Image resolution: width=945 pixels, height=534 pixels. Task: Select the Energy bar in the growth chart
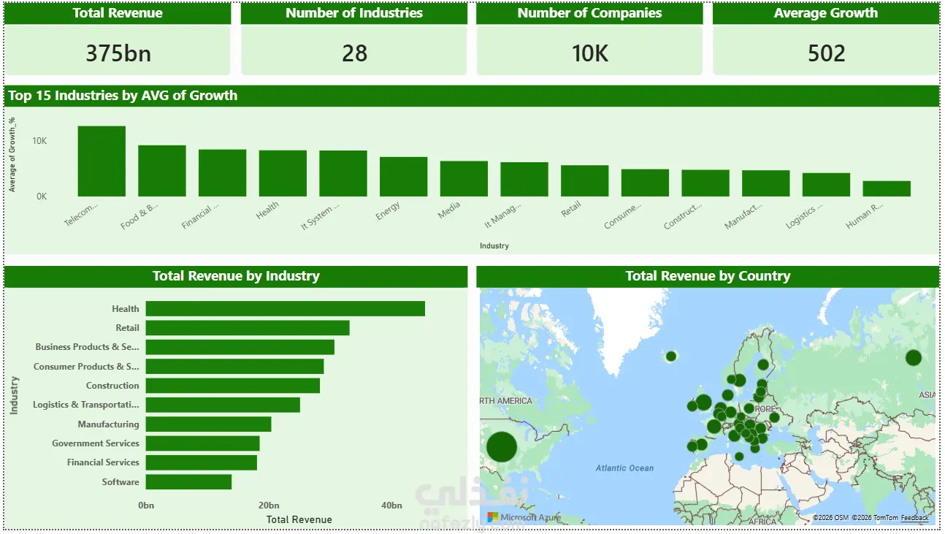click(403, 177)
